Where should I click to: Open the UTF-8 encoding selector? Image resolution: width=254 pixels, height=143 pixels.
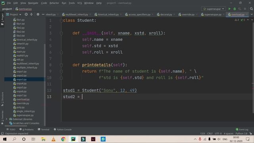tap(218, 133)
